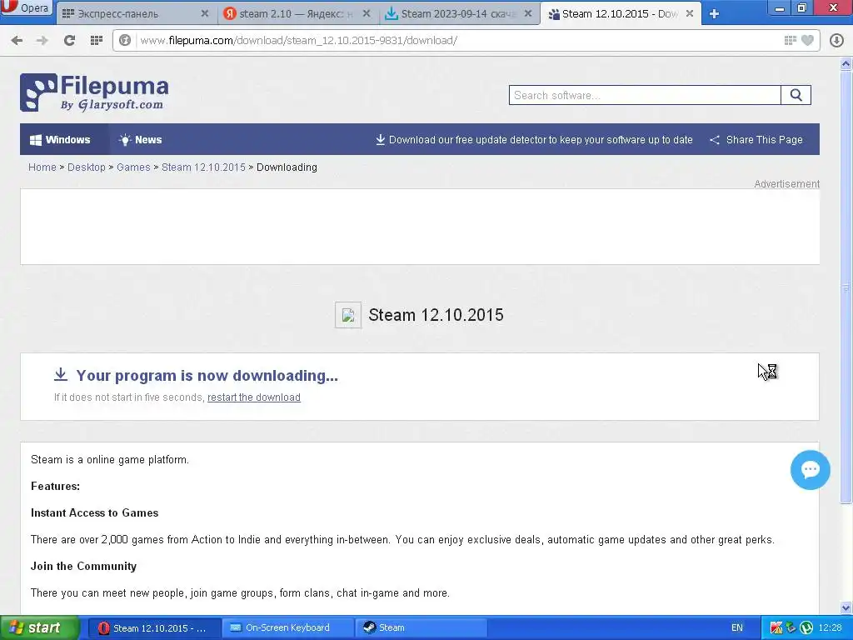The image size is (853, 640).
Task: Open the News menu item
Action: tap(140, 140)
